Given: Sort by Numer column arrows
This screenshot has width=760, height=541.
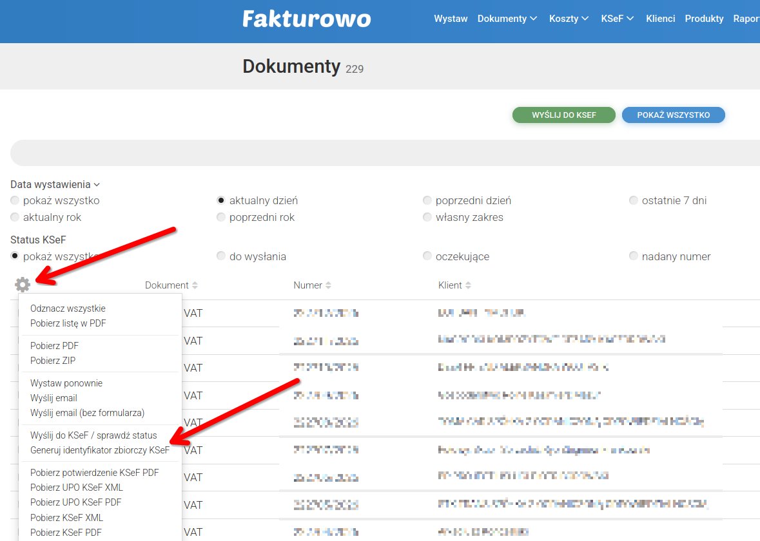Looking at the screenshot, I should click(328, 285).
